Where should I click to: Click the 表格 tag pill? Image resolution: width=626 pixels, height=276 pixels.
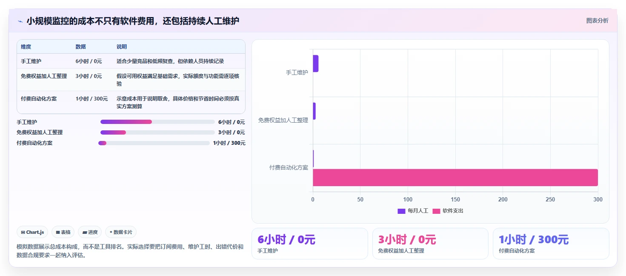point(63,232)
